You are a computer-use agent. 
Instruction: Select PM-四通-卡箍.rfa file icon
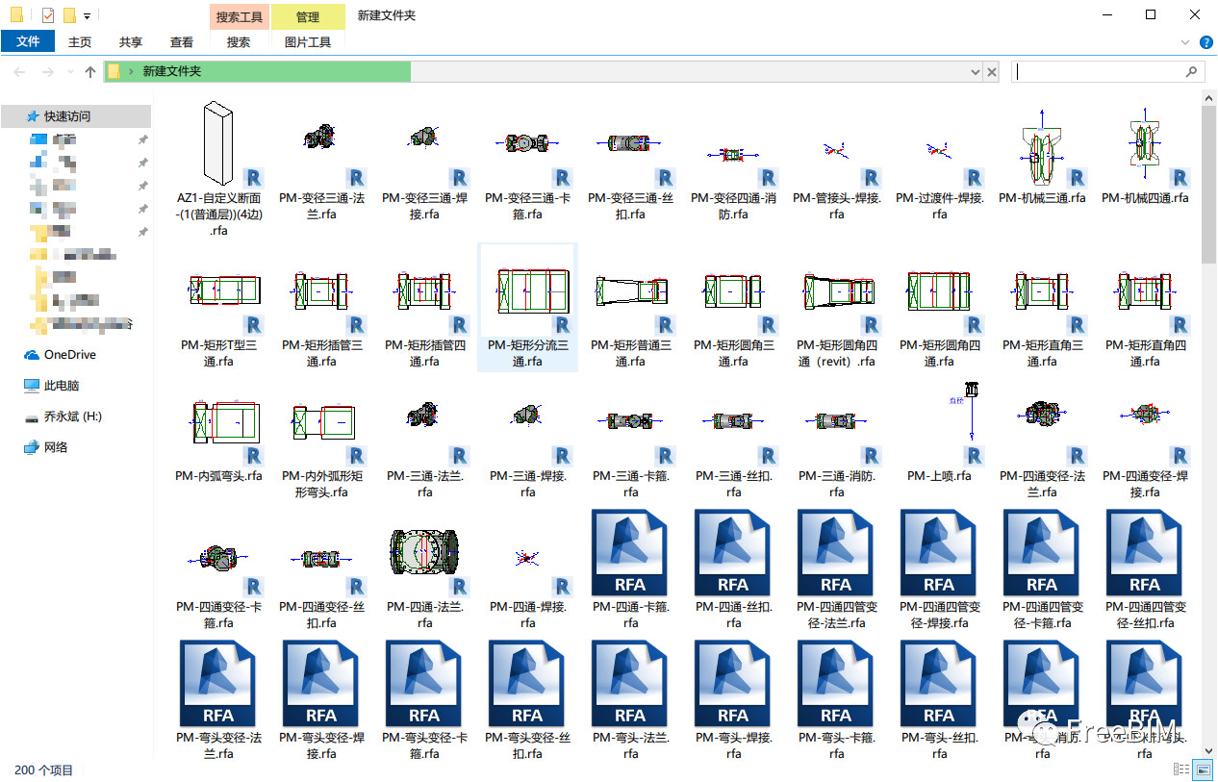pos(630,552)
